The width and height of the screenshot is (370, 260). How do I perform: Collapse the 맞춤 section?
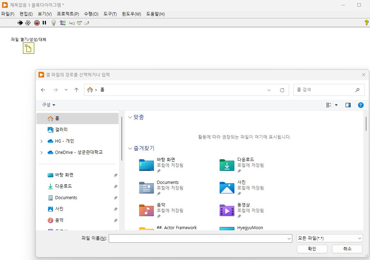130,117
